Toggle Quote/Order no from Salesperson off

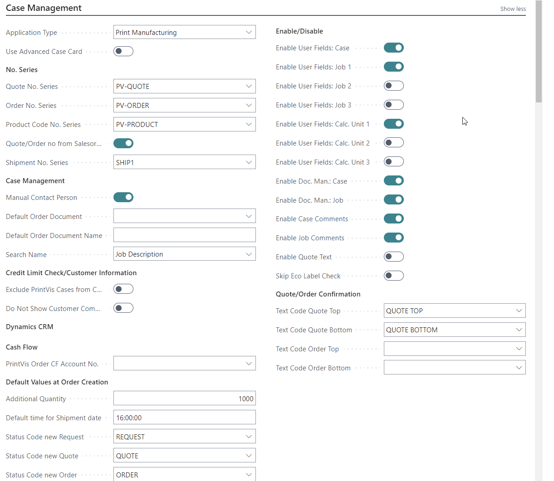[x=123, y=143]
